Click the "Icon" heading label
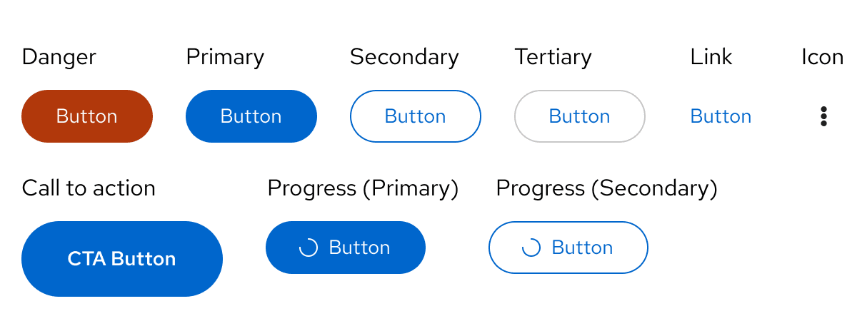867x321 pixels. 823,57
